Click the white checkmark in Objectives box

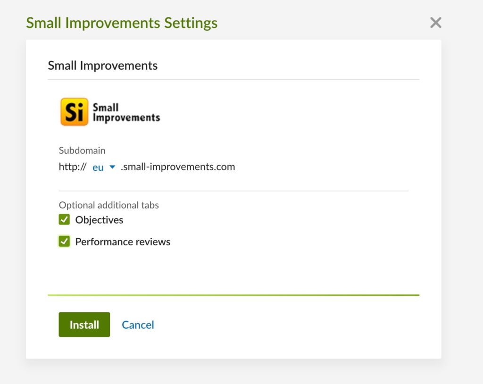(x=64, y=220)
